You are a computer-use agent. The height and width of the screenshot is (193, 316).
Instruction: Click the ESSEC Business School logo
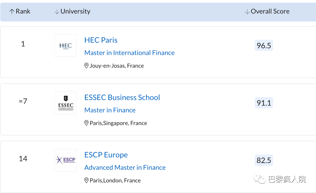point(65,103)
